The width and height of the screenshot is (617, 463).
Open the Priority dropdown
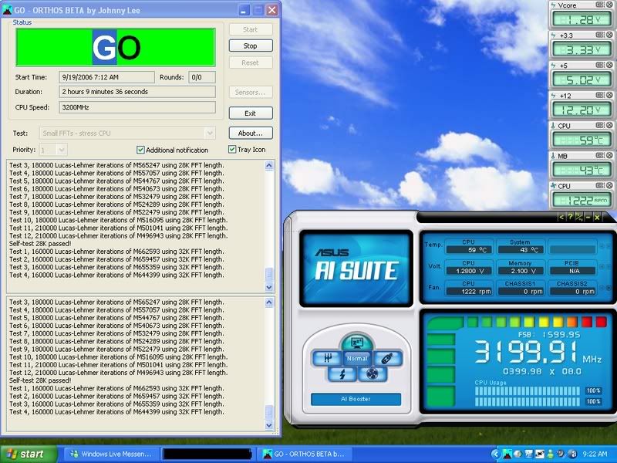click(x=62, y=150)
